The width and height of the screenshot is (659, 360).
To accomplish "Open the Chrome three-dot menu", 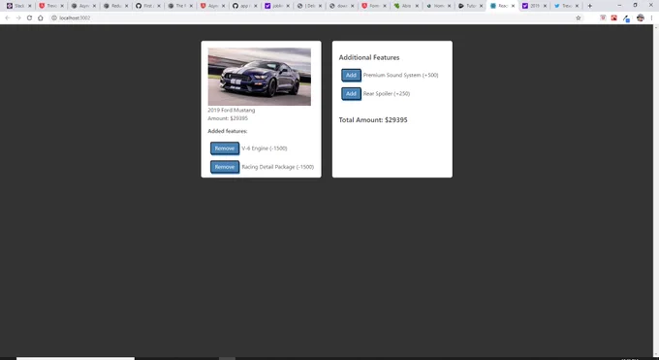I will [652, 17].
